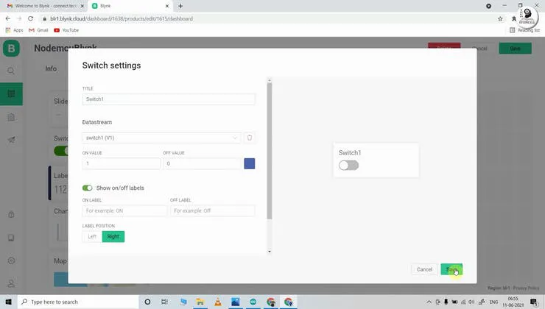Go back using the browser back arrow
Image resolution: width=545 pixels, height=309 pixels.
pos(8,18)
